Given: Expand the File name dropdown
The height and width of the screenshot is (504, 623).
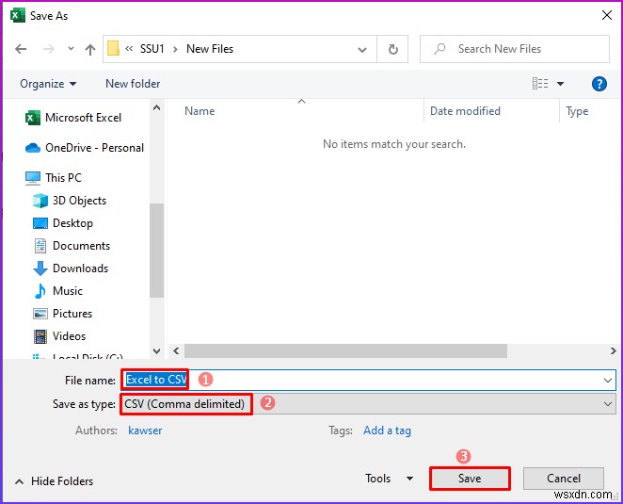Looking at the screenshot, I should tap(608, 381).
